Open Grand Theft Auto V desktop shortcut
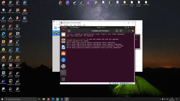180x101 pixels. coord(11,3)
